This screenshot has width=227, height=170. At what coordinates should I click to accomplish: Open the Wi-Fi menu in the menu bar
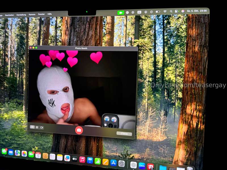point(165,11)
